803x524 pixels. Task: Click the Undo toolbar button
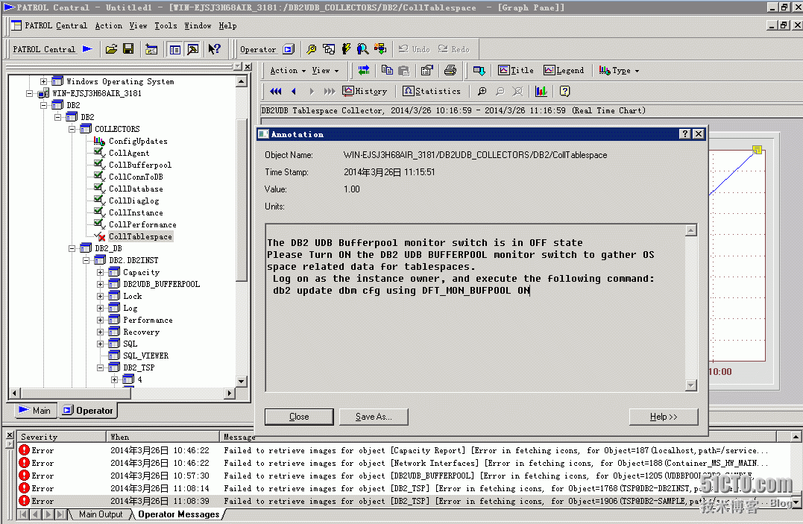415,49
